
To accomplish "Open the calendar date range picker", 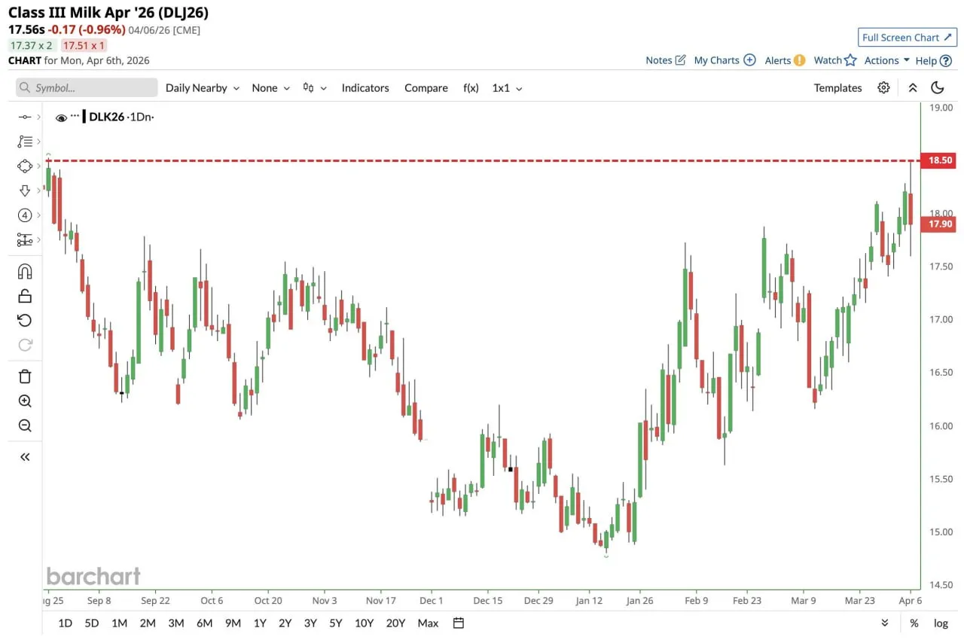I will pos(459,623).
